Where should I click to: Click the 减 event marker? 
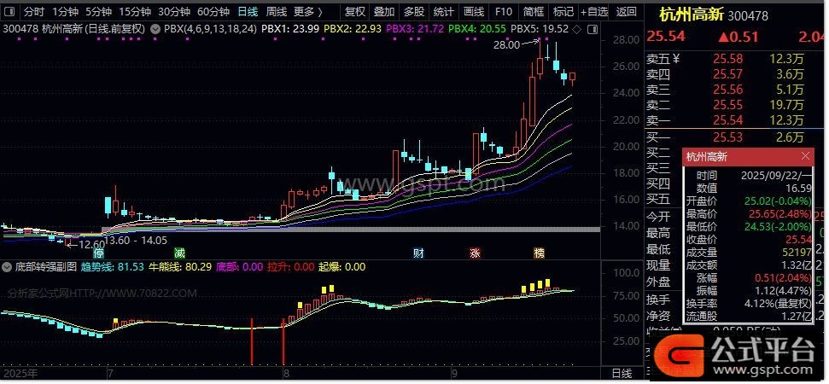[180, 253]
